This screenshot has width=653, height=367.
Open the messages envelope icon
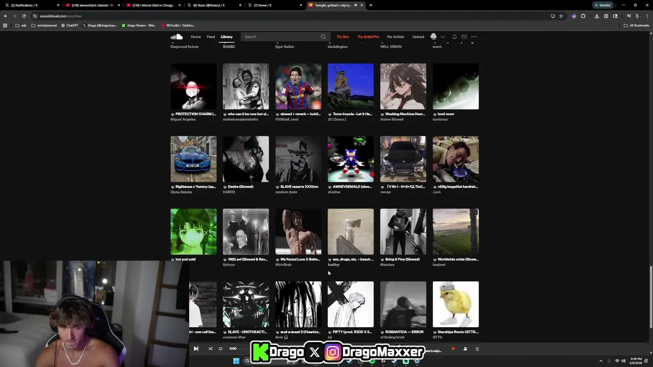click(464, 37)
